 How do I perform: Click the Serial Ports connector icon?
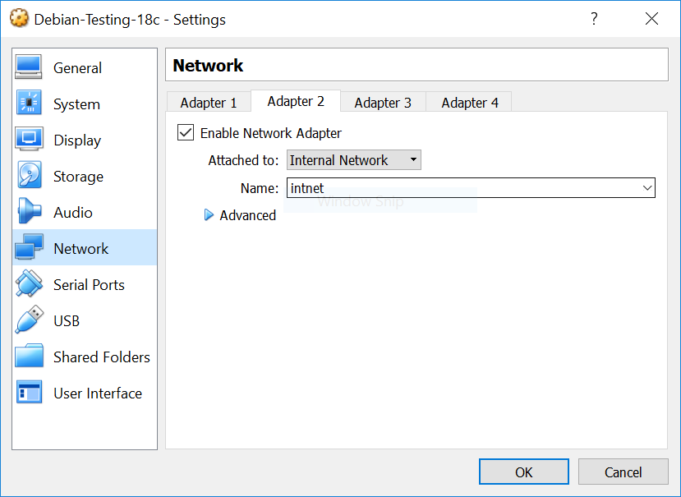[29, 284]
